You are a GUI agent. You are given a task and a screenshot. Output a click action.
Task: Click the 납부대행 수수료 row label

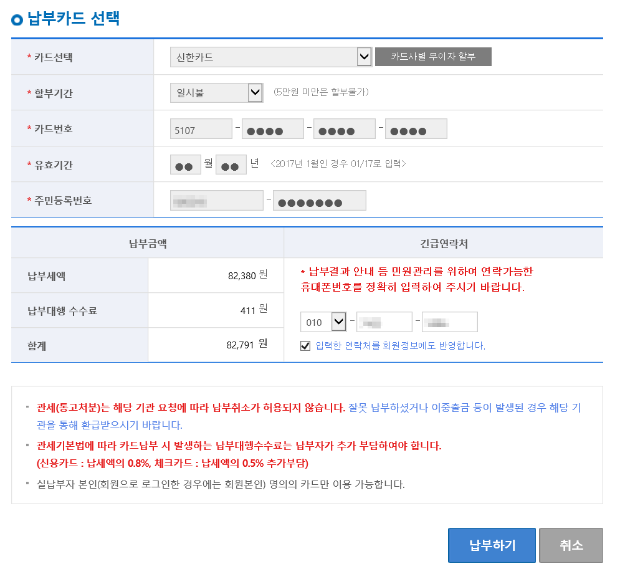[x=62, y=310]
